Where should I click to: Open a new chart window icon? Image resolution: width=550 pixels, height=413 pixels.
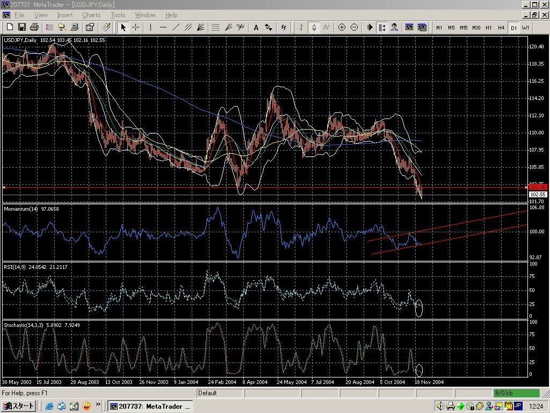click(409, 27)
